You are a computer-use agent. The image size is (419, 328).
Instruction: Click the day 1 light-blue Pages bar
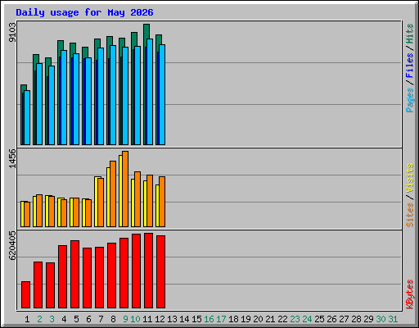point(27,117)
